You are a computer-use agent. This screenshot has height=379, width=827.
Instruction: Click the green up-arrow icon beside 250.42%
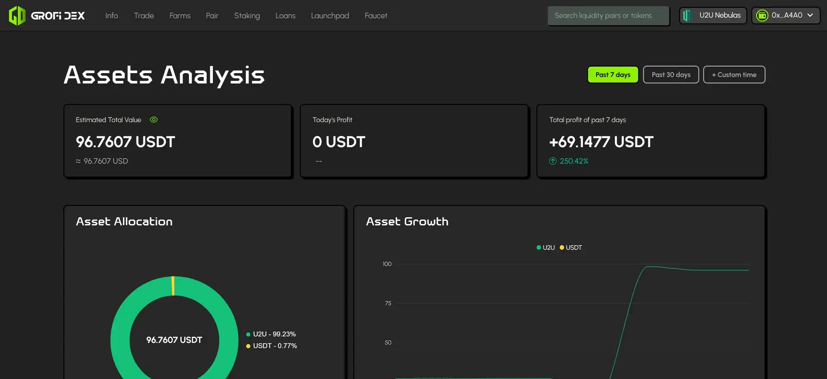click(x=553, y=161)
